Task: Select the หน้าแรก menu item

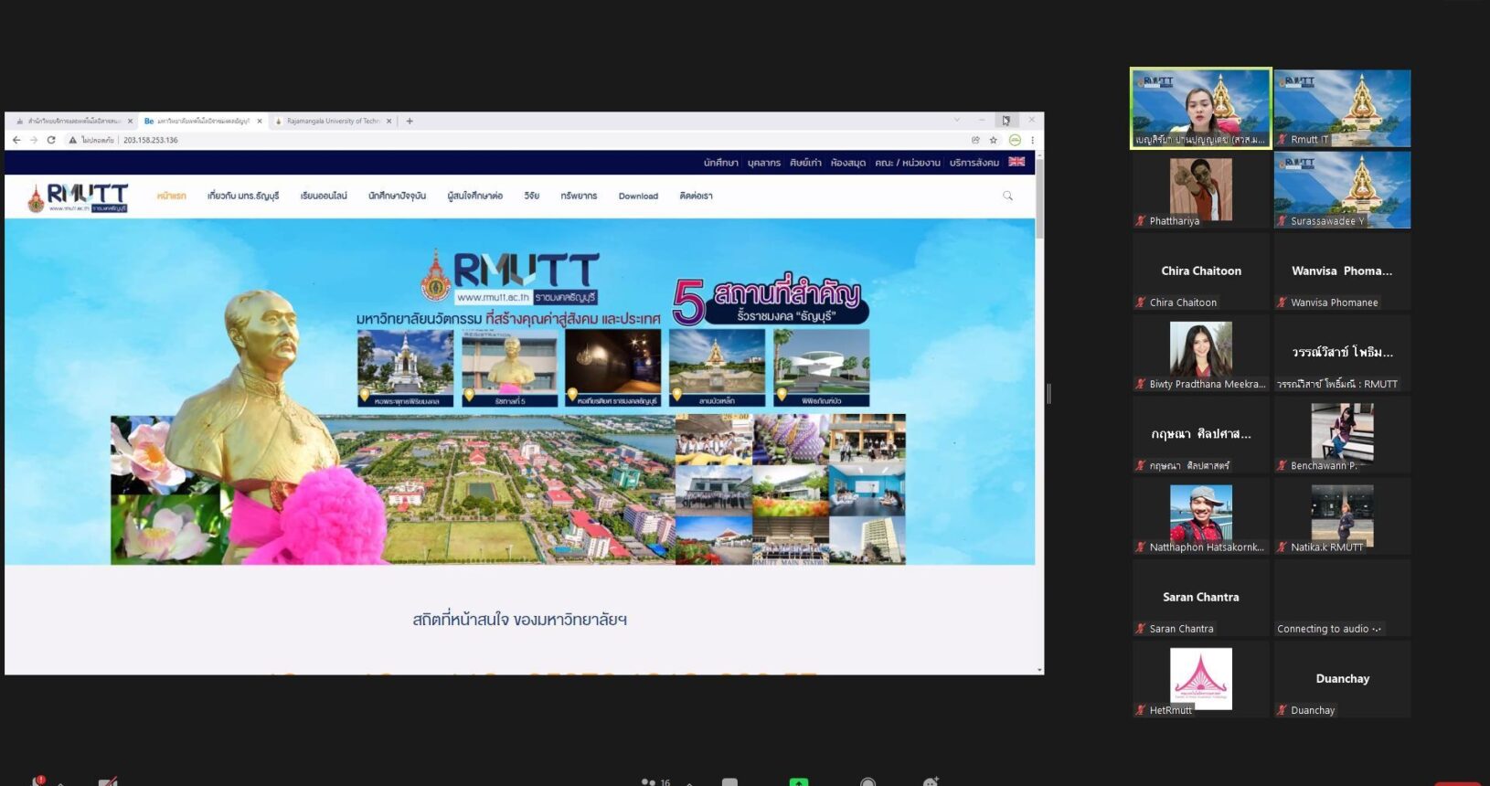Action: [x=171, y=196]
